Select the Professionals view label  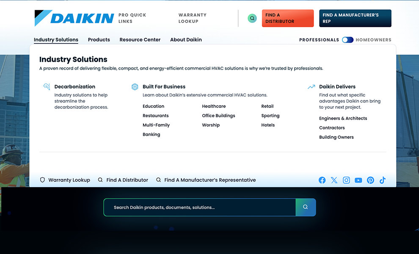tap(319, 40)
